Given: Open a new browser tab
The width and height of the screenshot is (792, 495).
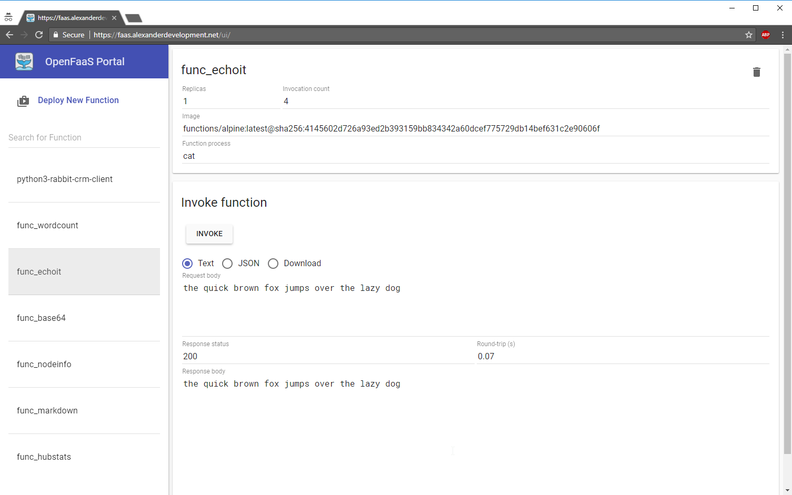Looking at the screenshot, I should [134, 18].
